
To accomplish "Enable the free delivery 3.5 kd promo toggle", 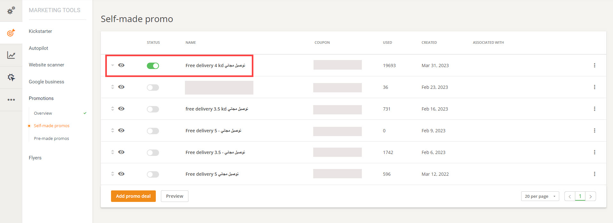I will 153,109.
